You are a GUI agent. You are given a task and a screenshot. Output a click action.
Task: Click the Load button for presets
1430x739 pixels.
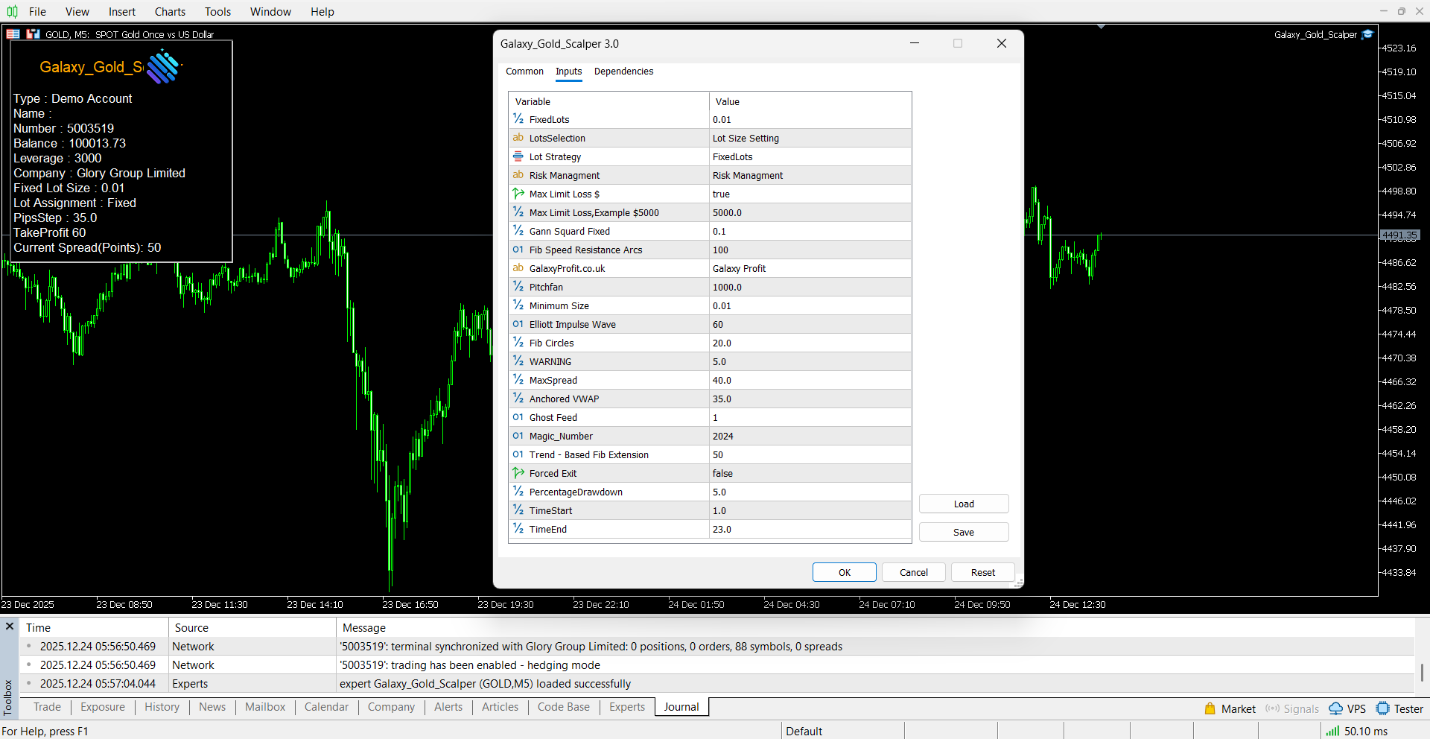[963, 504]
